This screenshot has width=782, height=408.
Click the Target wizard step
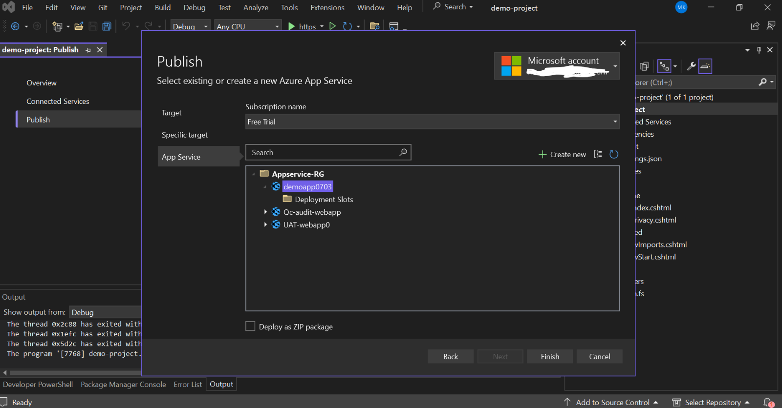172,113
